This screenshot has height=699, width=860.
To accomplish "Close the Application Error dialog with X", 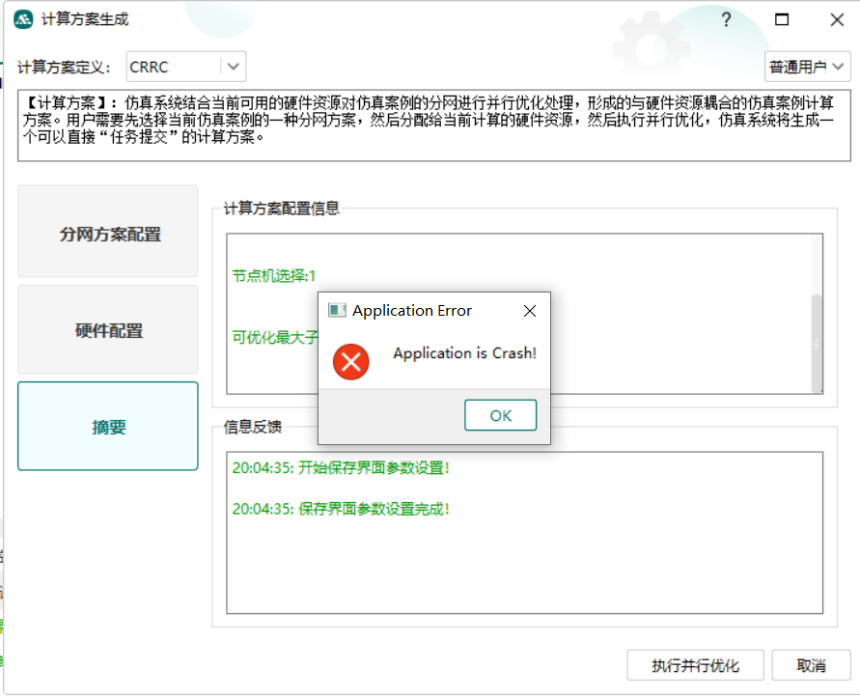I will [529, 311].
